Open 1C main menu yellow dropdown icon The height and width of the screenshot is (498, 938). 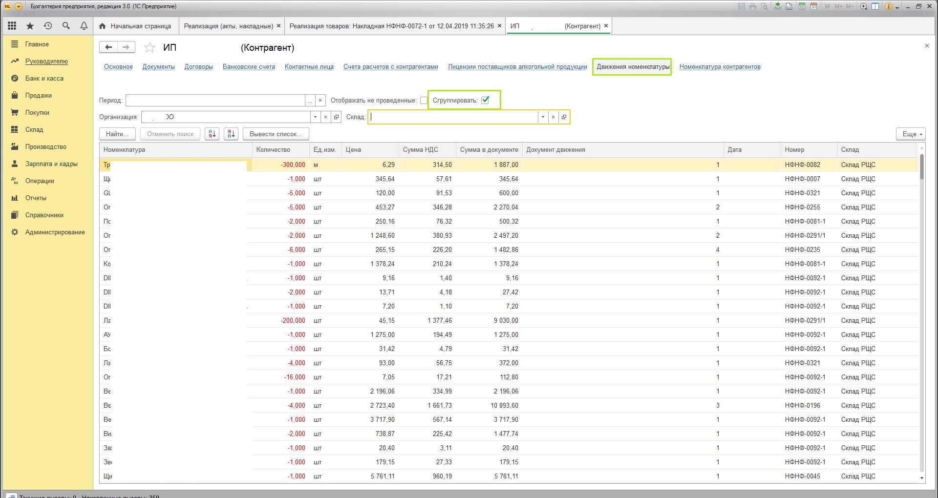(19, 6)
